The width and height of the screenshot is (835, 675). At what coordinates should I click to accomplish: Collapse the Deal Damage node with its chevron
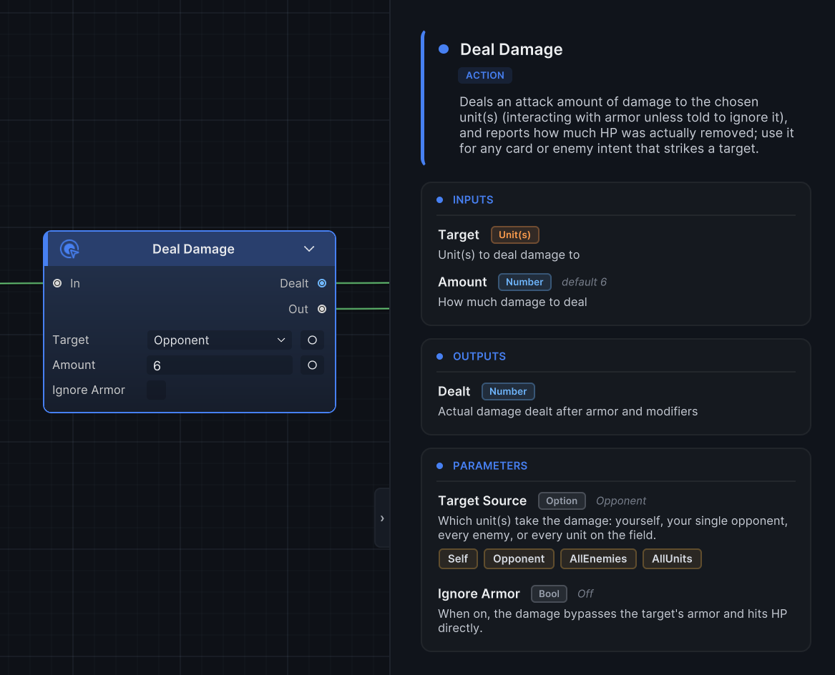(309, 249)
